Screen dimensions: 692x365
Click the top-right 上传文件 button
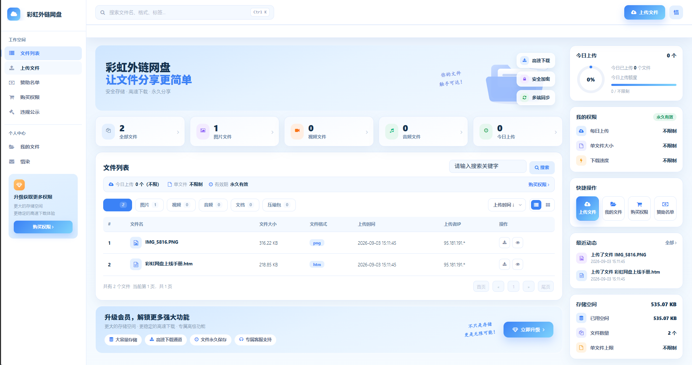tap(645, 12)
